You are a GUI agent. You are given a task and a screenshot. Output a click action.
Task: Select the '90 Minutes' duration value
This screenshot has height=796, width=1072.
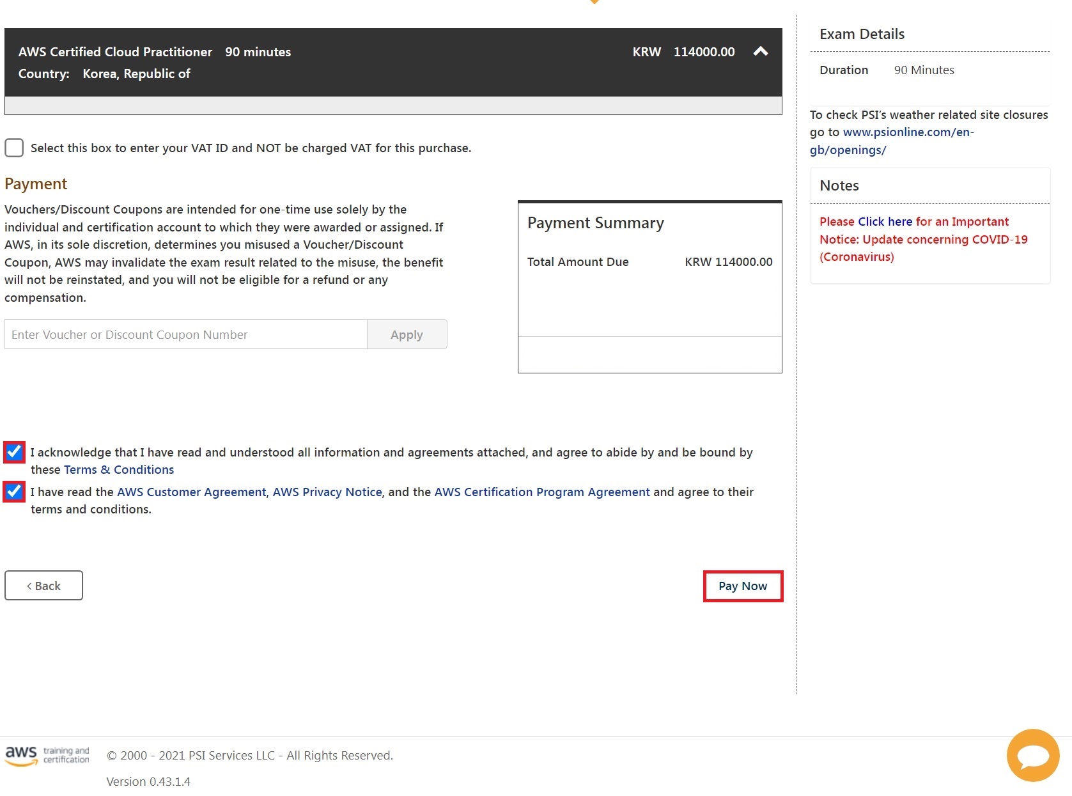[x=924, y=70]
